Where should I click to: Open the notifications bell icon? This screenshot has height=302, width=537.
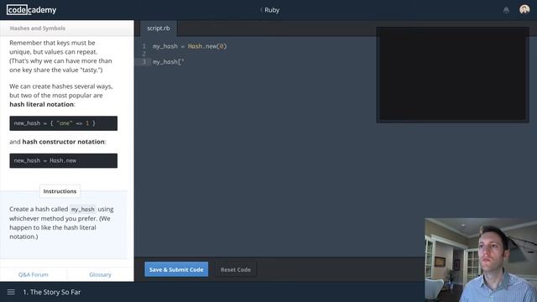click(x=506, y=10)
